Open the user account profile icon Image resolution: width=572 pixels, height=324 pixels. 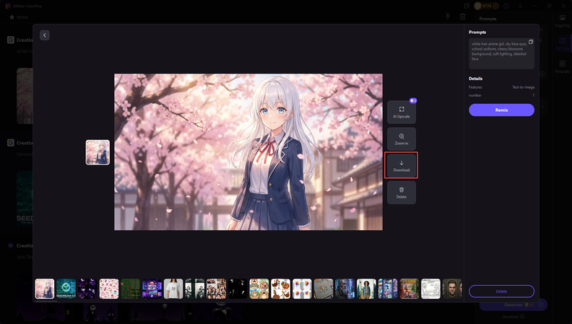[x=506, y=6]
